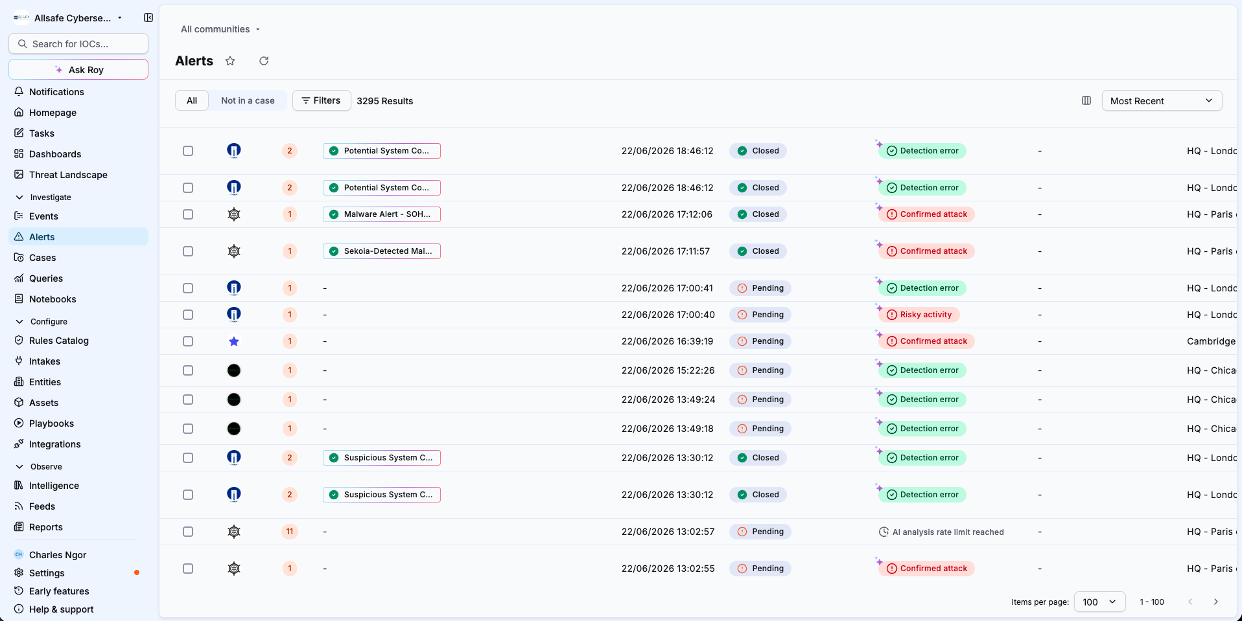Click Risky activity verdict badge
Image resolution: width=1242 pixels, height=621 pixels.
(x=919, y=315)
